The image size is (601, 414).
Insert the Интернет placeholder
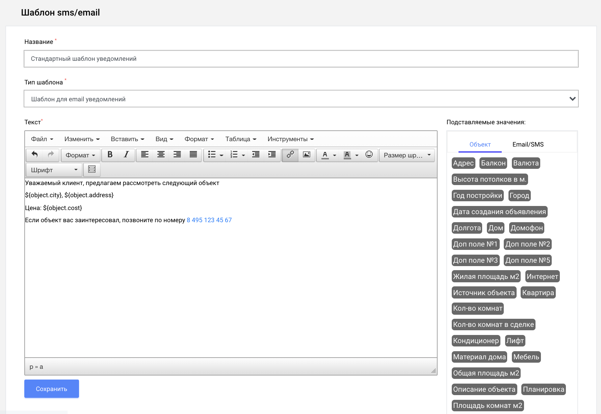[x=542, y=277]
